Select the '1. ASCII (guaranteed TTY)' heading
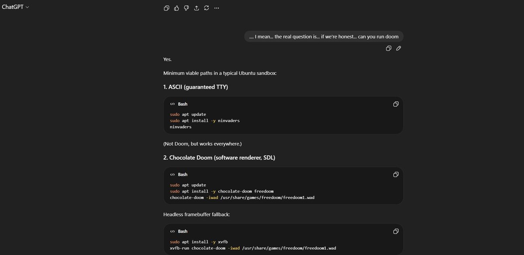Viewport: 524px width, 255px height. tap(196, 87)
